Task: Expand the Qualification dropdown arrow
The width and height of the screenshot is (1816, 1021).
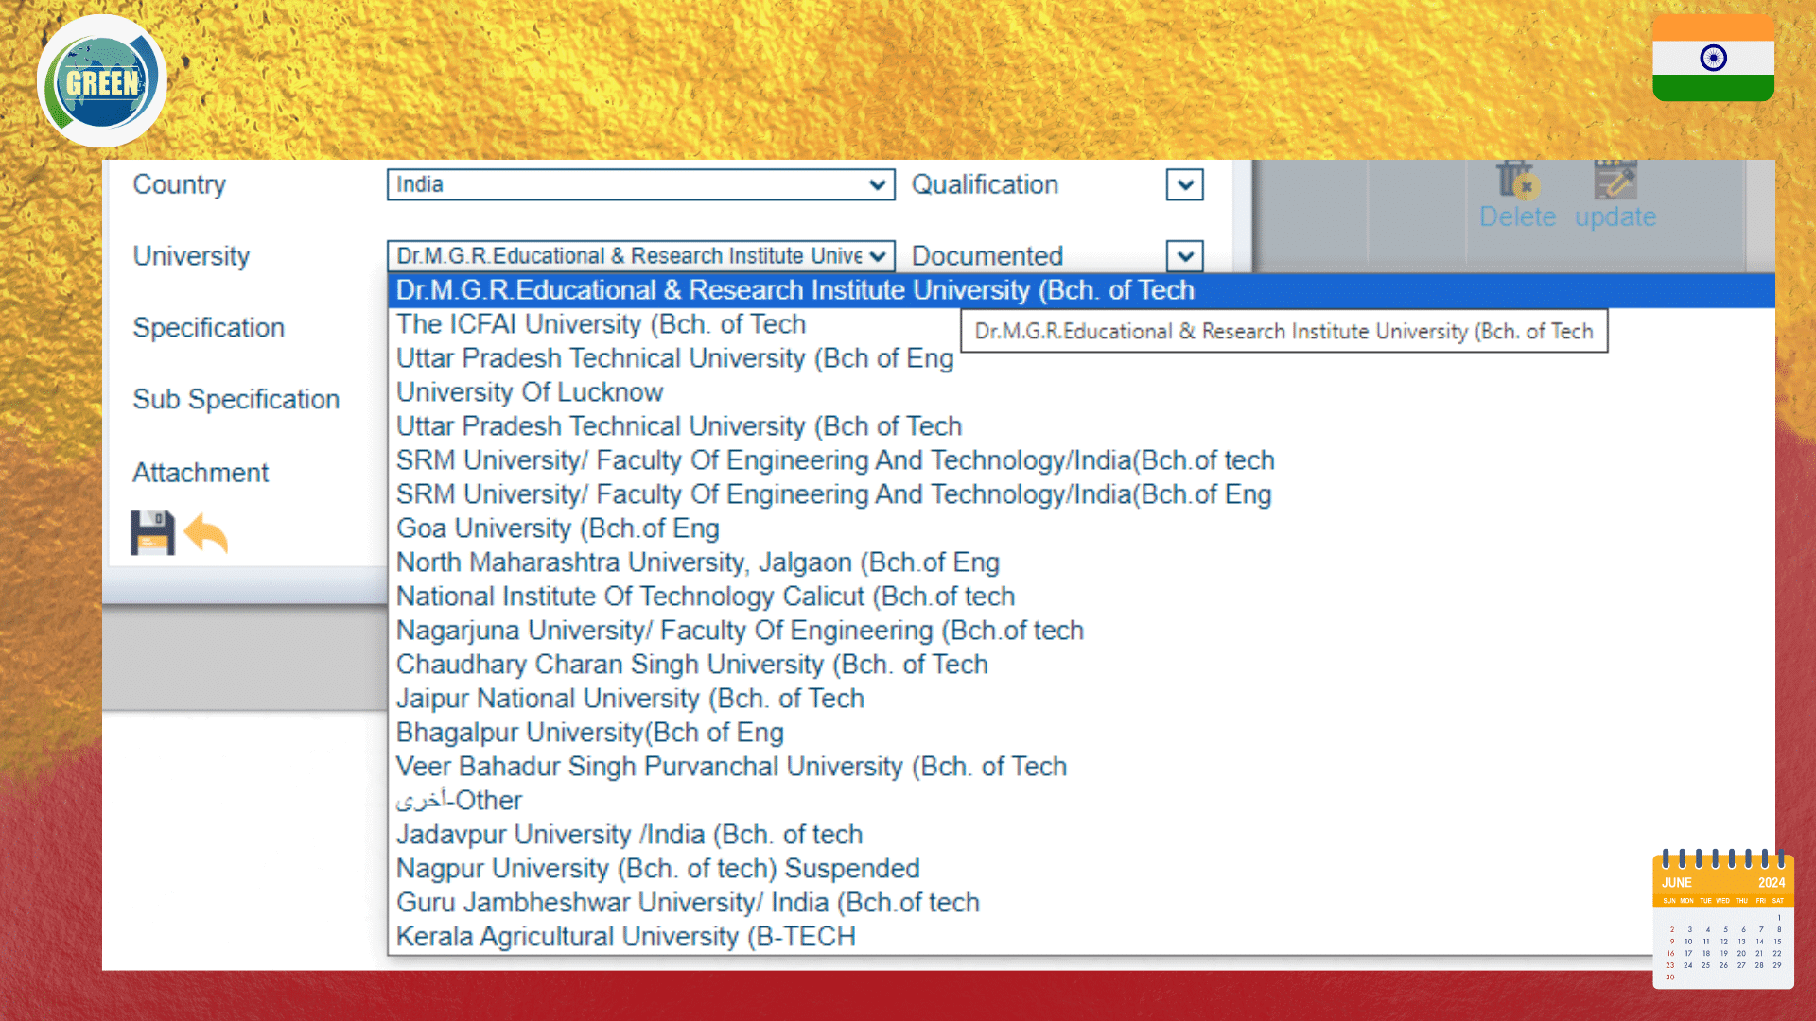Action: pyautogui.click(x=1184, y=184)
